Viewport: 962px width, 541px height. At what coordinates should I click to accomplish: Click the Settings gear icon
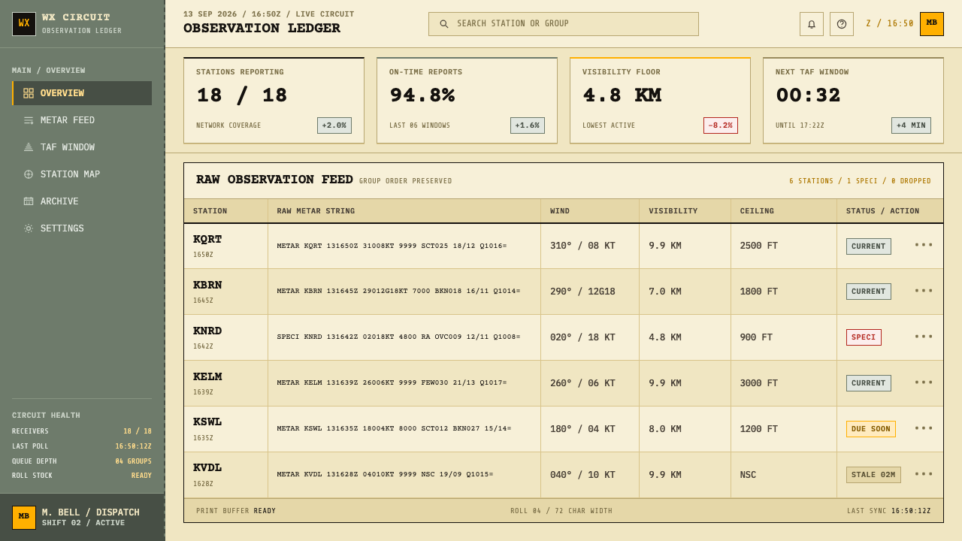(x=29, y=228)
